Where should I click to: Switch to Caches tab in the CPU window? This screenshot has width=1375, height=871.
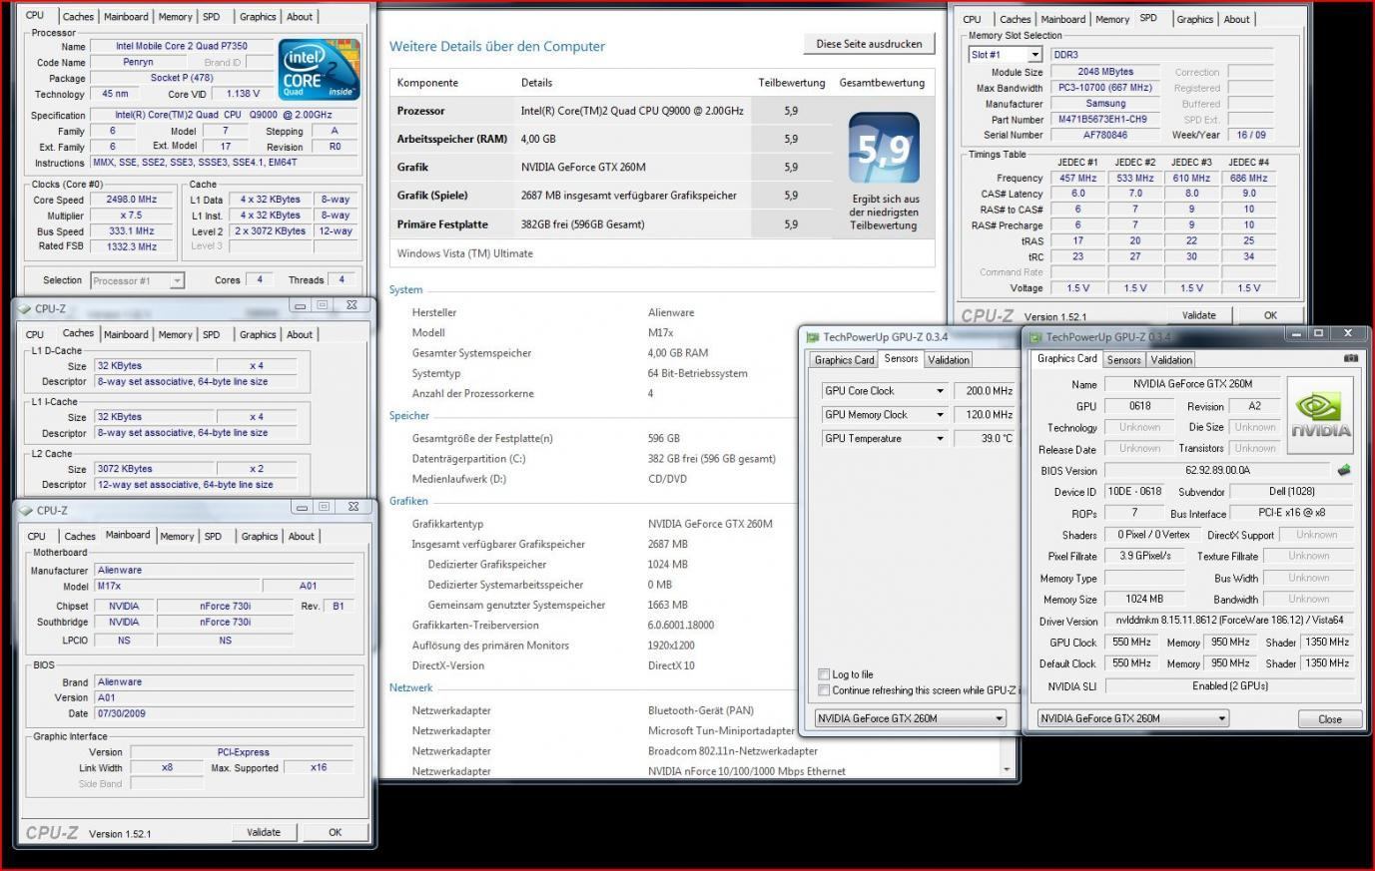point(78,17)
